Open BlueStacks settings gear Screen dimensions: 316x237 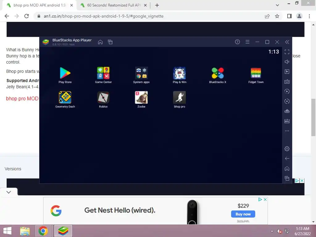tap(287, 149)
